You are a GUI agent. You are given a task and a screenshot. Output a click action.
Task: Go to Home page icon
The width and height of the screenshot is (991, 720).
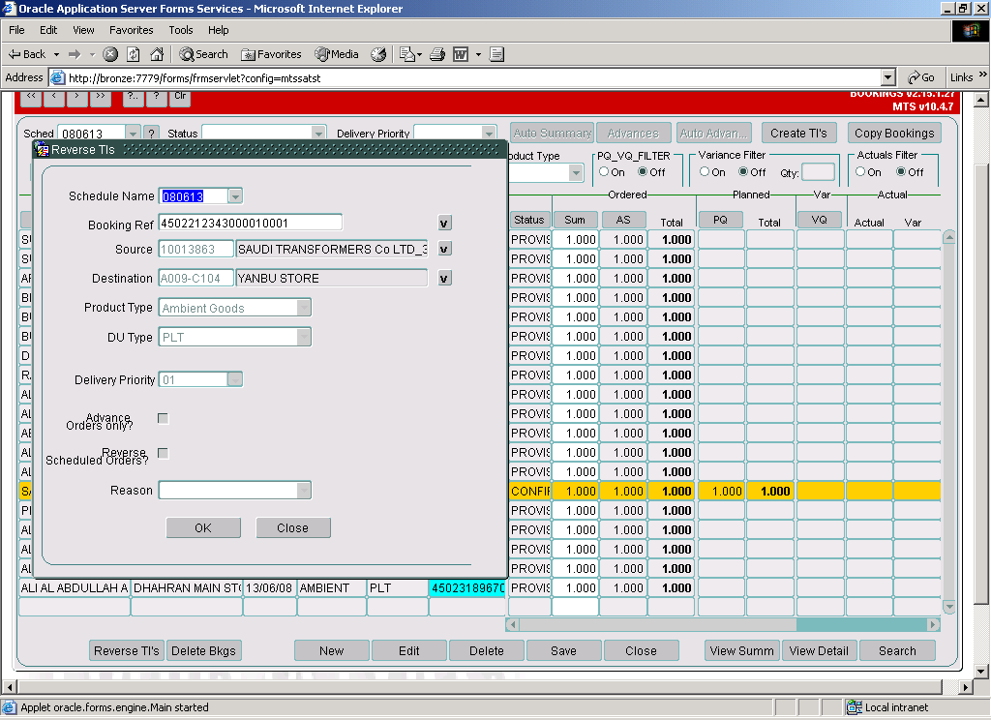157,54
